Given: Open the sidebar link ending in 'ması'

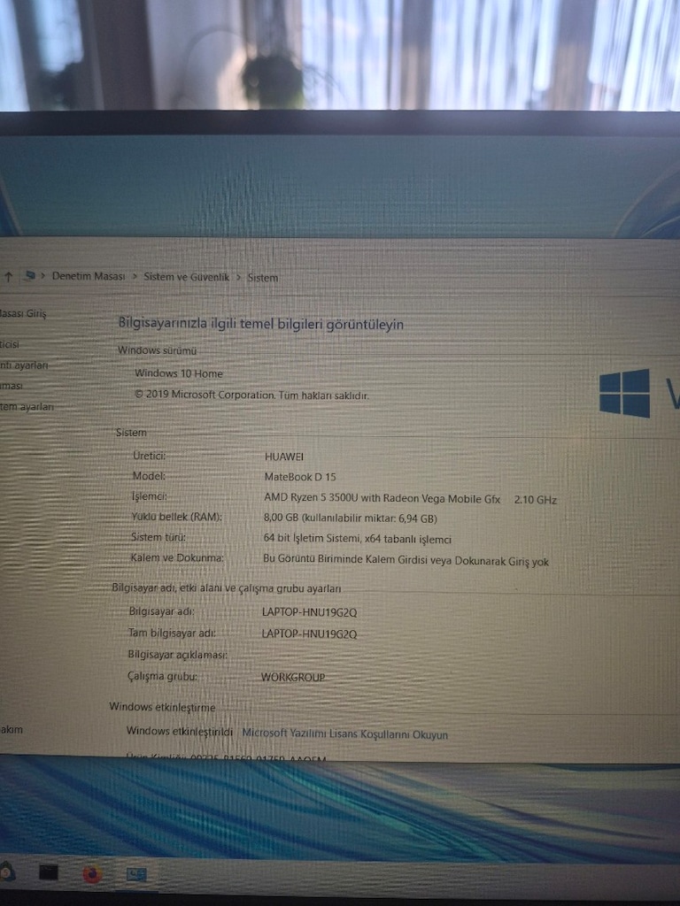Looking at the screenshot, I should pyautogui.click(x=12, y=386).
